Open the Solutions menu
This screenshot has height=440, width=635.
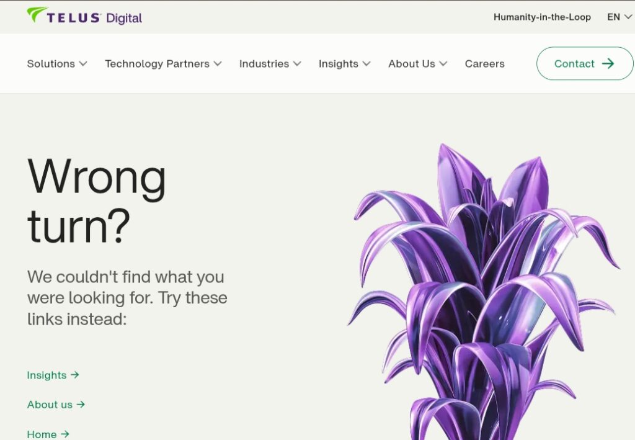coord(51,63)
